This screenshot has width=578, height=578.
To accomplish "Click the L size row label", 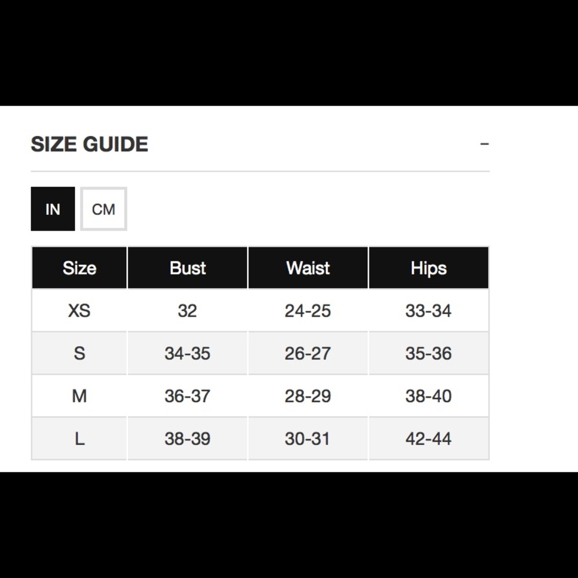I will coord(79,439).
